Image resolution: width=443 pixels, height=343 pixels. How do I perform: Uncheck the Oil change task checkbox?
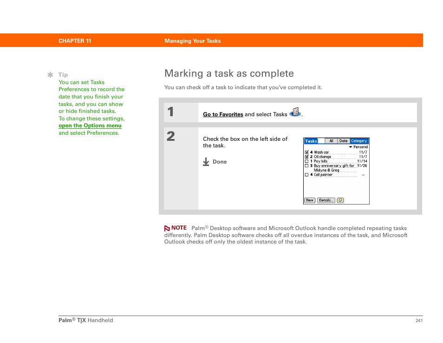click(x=306, y=157)
